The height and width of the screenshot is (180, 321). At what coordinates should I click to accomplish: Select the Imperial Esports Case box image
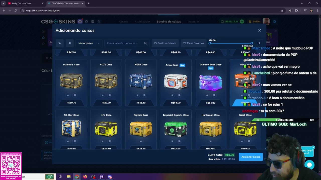(x=176, y=129)
